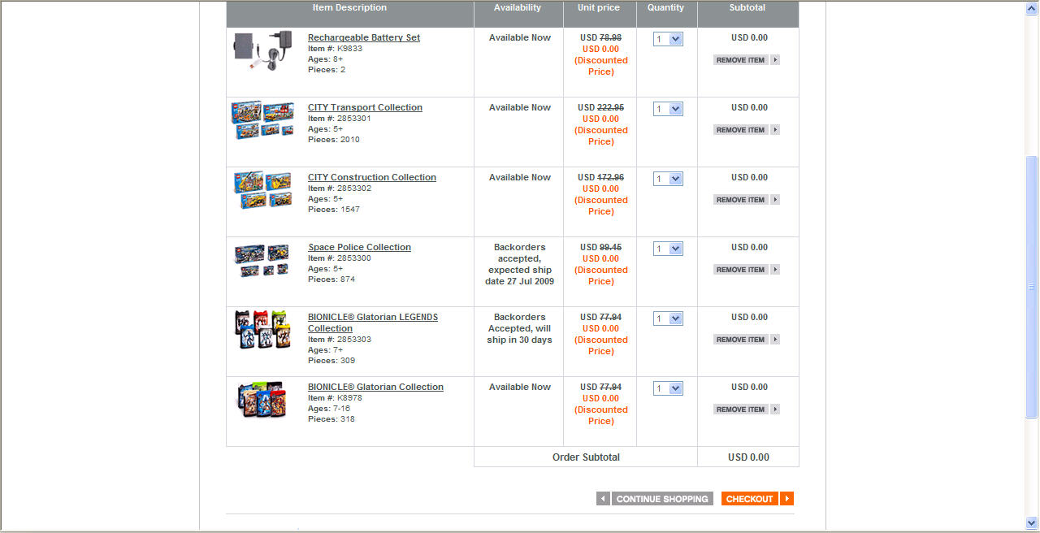Remove the Space Police Collection item
Viewport: 1040px width, 533px height.
747,270
